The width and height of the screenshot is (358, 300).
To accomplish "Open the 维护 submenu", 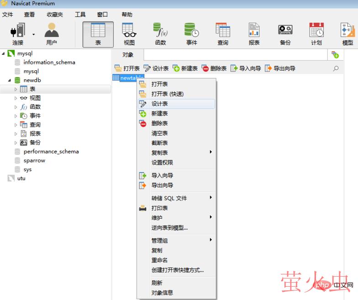I will [x=176, y=218].
